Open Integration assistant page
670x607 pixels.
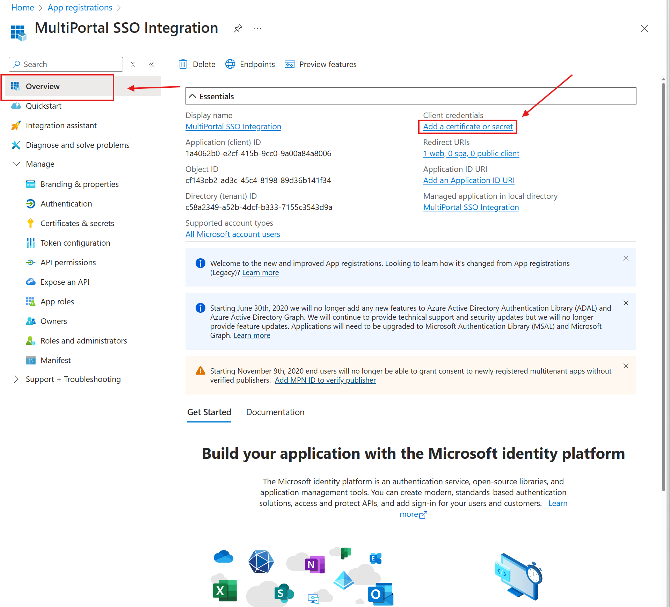[x=61, y=125]
